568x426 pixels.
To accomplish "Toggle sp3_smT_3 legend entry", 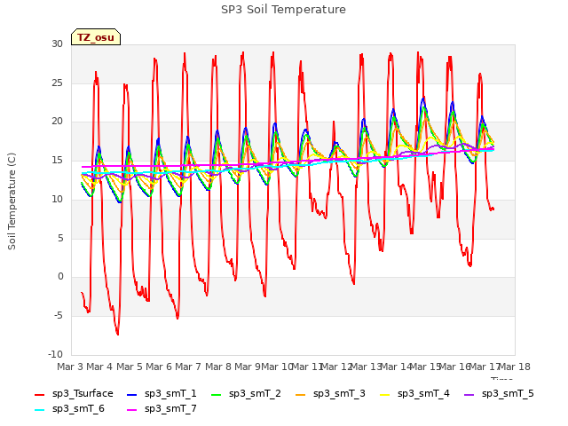I will [x=330, y=394].
